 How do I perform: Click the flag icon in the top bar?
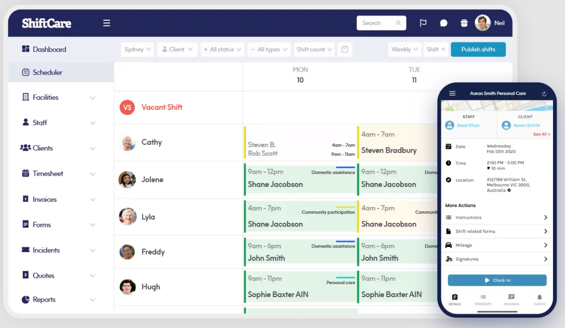point(423,23)
